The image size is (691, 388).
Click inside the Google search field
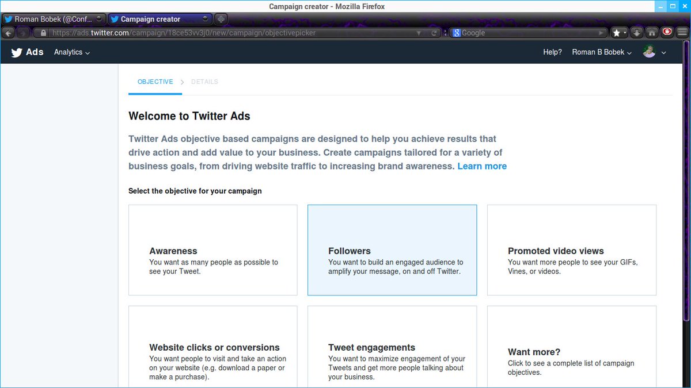point(524,33)
